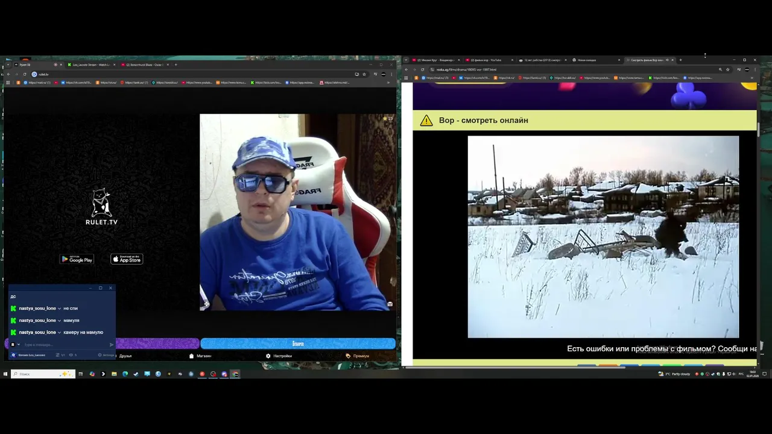Open the Windows Start menu

(x=5, y=374)
